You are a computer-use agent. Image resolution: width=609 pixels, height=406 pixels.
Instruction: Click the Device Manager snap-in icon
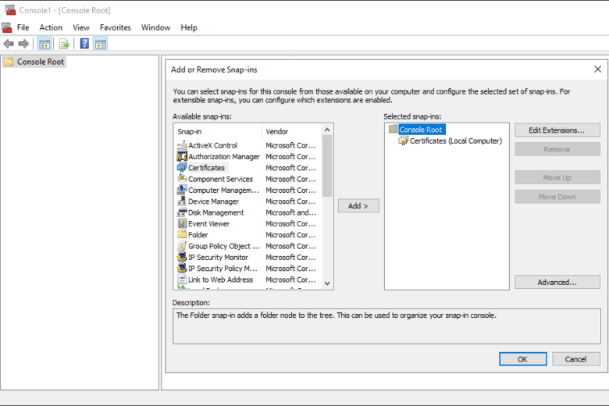point(182,201)
